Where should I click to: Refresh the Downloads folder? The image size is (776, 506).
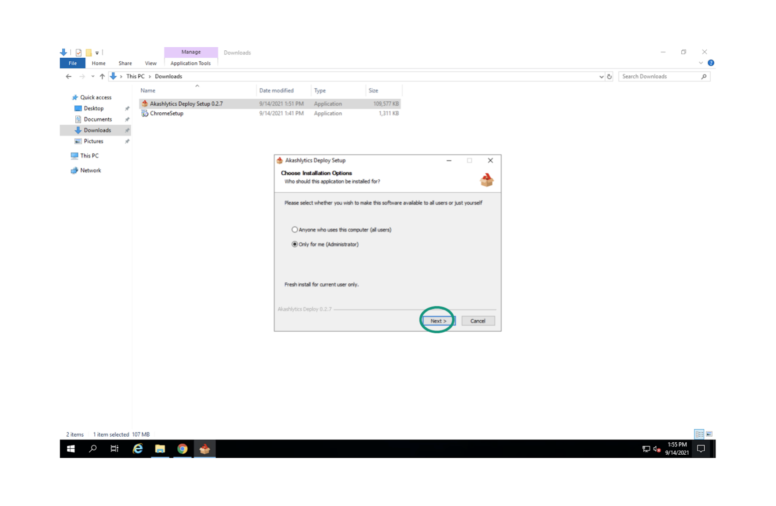pos(610,77)
